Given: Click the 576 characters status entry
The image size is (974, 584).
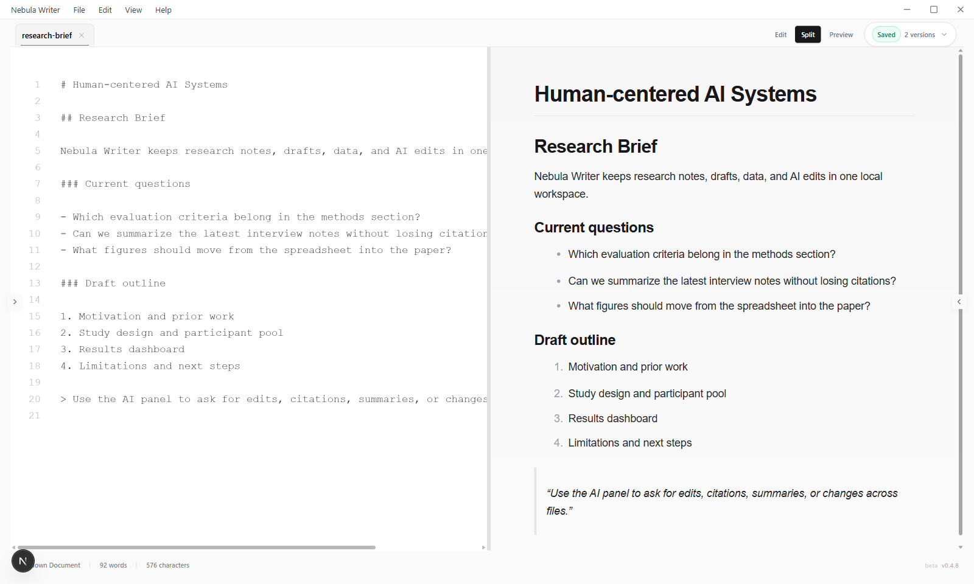Looking at the screenshot, I should pos(167,565).
